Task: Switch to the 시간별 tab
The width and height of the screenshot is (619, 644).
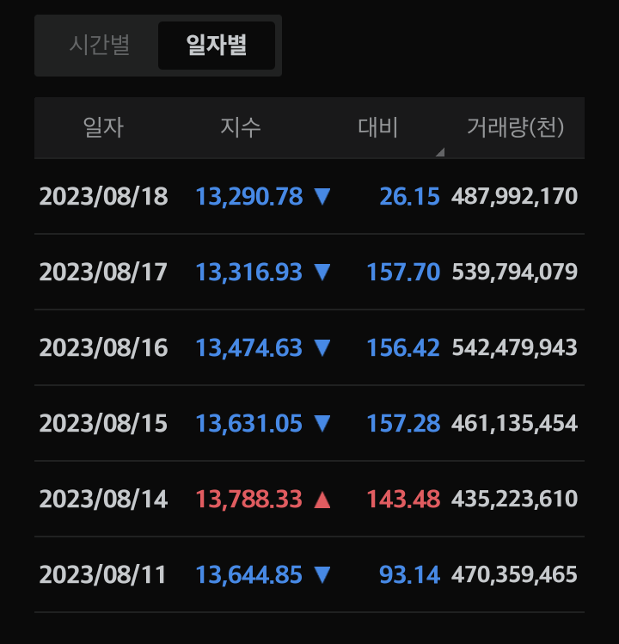Action: 100,46
